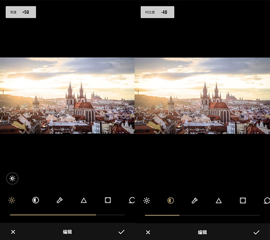Screen dimensions: 270x240
Task: Tap the 对比度 -40 value badge
Action: tap(157, 12)
